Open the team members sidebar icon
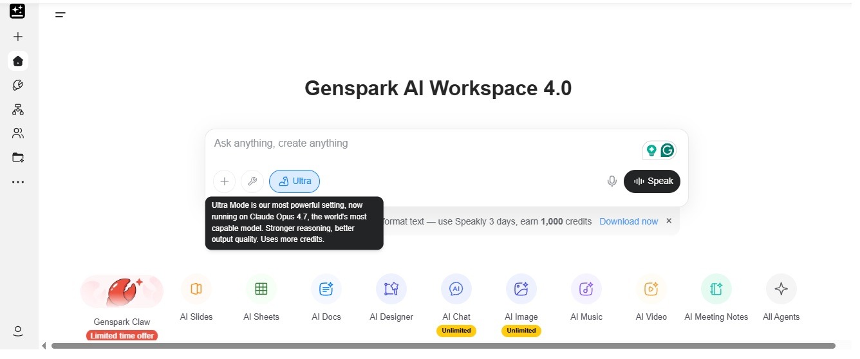This screenshot has width=860, height=359. click(18, 133)
